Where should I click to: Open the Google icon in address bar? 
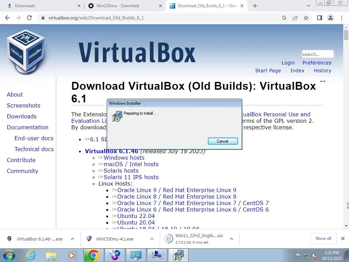(284, 18)
